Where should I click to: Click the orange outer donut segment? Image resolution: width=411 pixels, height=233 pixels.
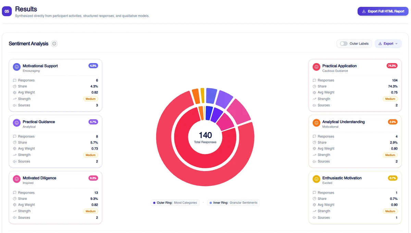pos(196,96)
